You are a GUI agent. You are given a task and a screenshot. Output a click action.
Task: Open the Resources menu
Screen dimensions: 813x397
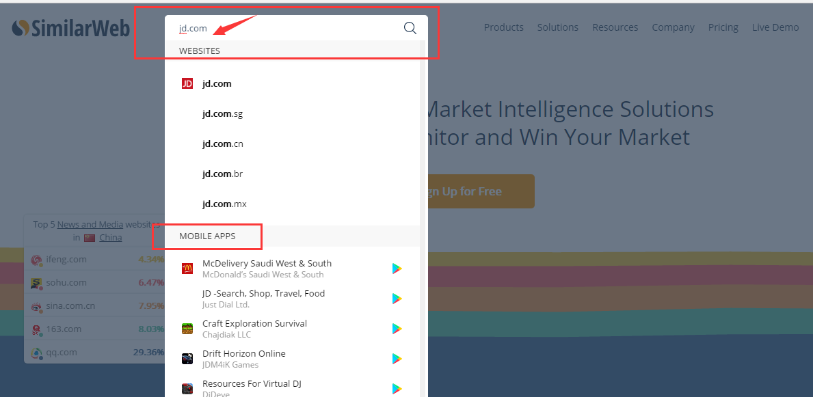[615, 27]
